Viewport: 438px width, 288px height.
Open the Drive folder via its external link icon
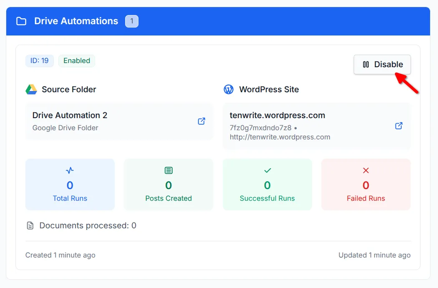click(201, 121)
